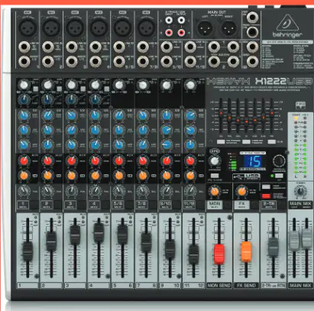This screenshot has height=311, width=314.
Task: Click channel 1 XLR mic input
Action: click(x=28, y=28)
